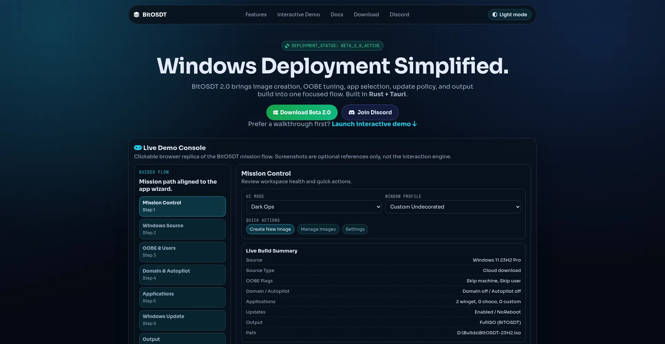665x344 pixels.
Task: Open the Docs nav link
Action: [337, 15]
